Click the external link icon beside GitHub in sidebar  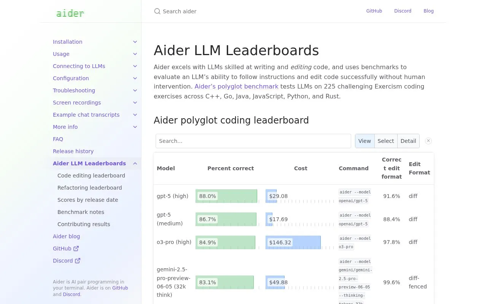76,249
